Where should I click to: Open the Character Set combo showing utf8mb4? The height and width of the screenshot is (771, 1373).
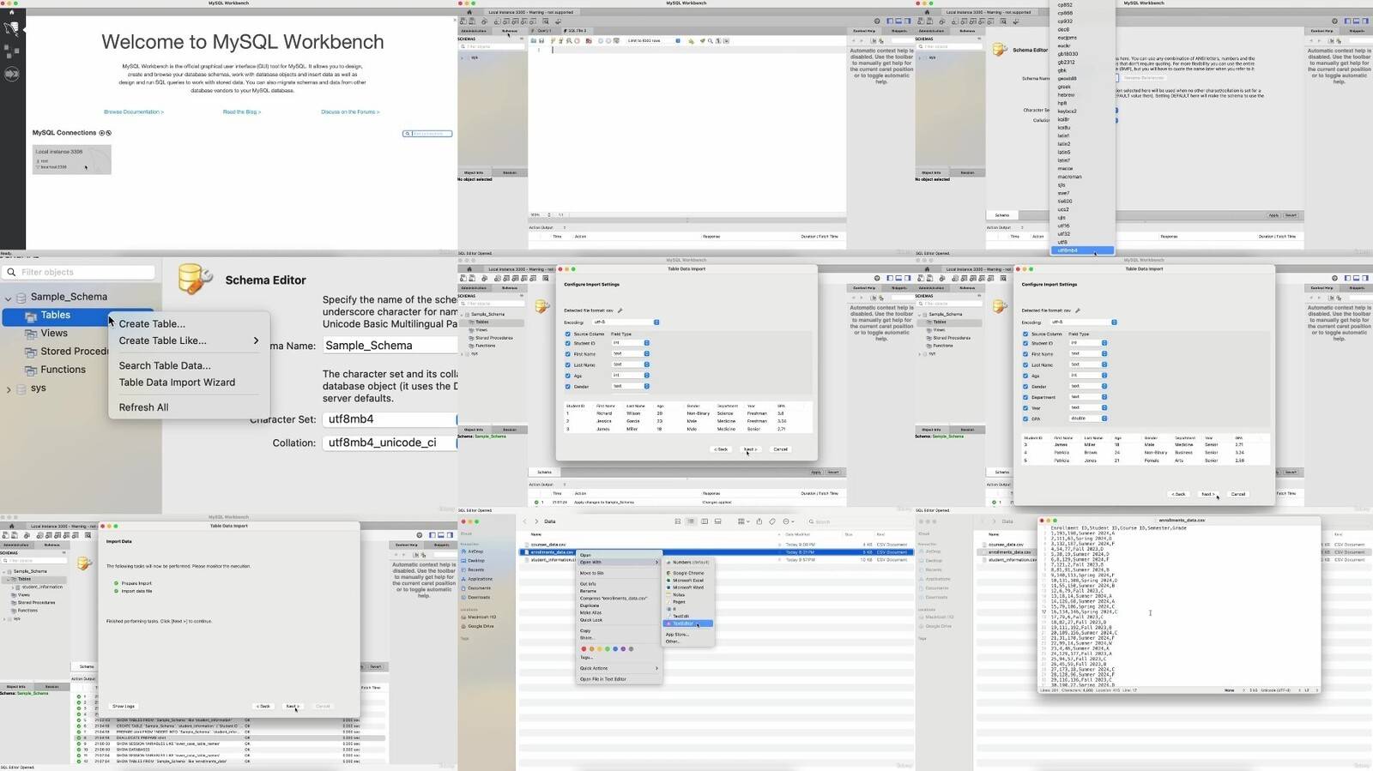(x=390, y=419)
